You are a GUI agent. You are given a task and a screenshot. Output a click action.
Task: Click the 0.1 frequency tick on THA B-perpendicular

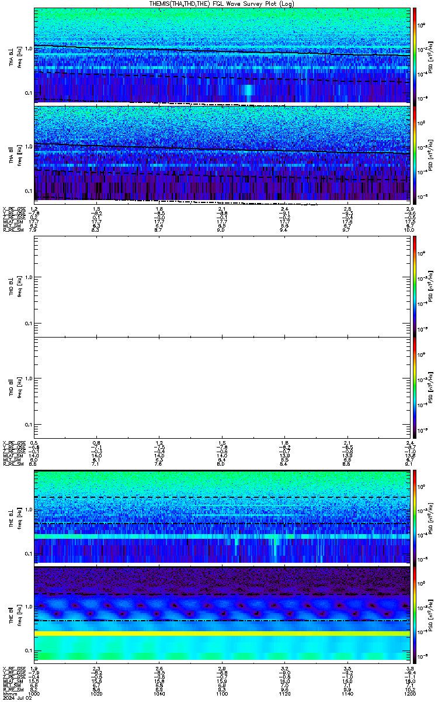point(29,93)
